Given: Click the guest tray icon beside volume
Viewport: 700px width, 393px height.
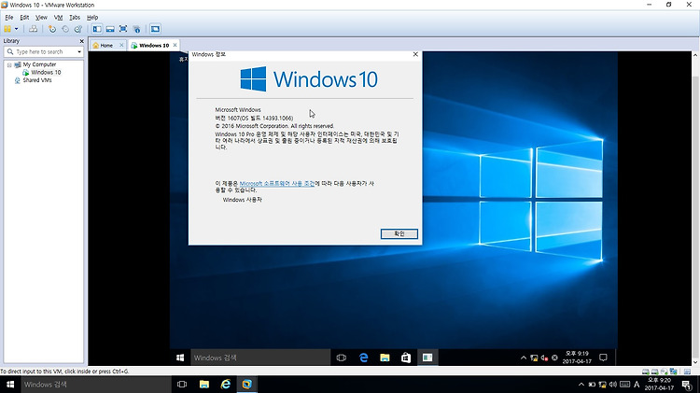Looking at the screenshot, I should [x=554, y=358].
